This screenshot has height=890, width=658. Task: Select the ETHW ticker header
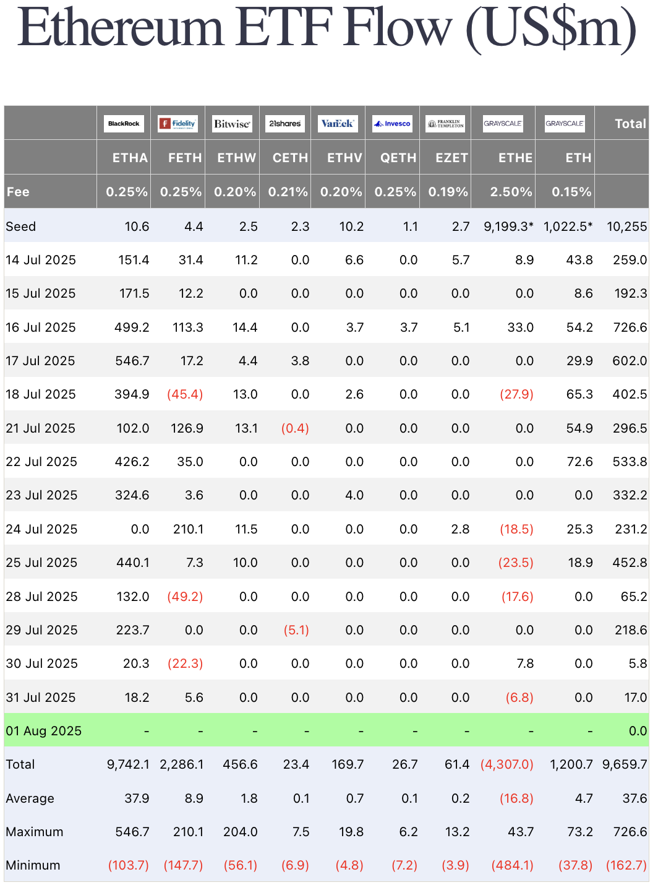[x=236, y=158]
